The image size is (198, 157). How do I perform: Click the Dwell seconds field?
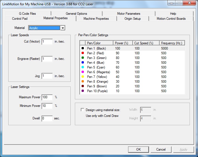(47, 119)
